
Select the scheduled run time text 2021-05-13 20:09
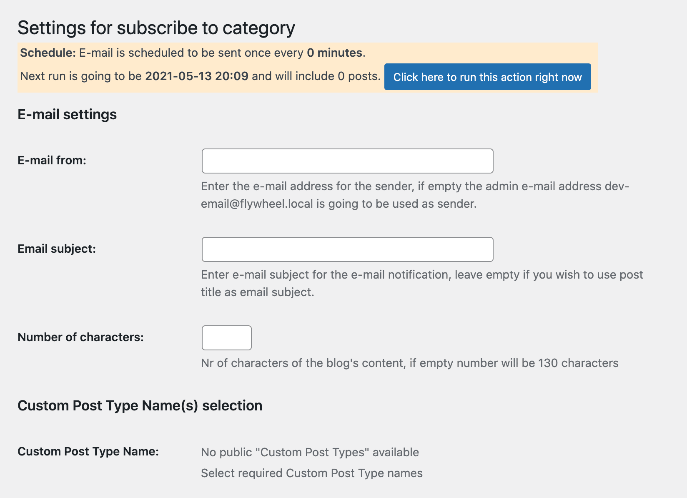coord(196,76)
